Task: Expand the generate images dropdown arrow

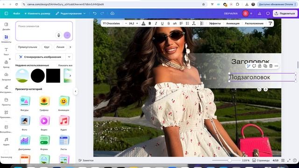Action: tap(69, 57)
